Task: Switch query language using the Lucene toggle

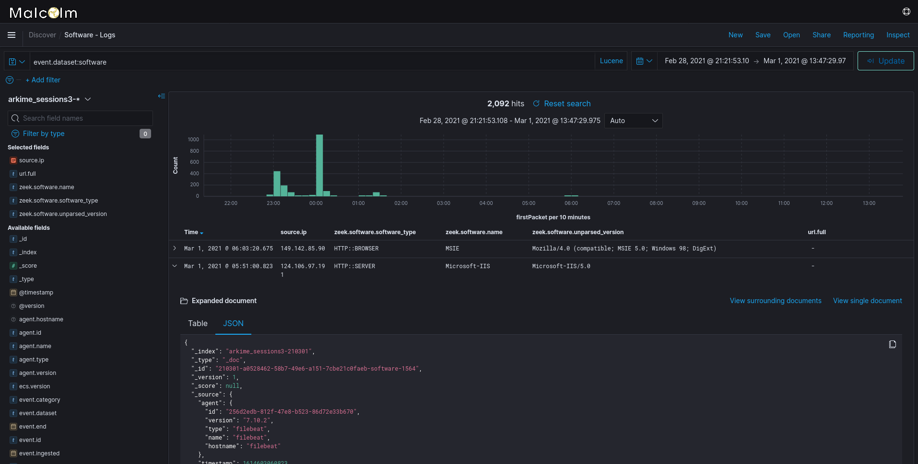Action: pyautogui.click(x=611, y=61)
